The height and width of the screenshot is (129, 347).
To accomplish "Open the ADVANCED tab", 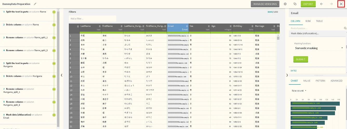I will [x=336, y=81].
